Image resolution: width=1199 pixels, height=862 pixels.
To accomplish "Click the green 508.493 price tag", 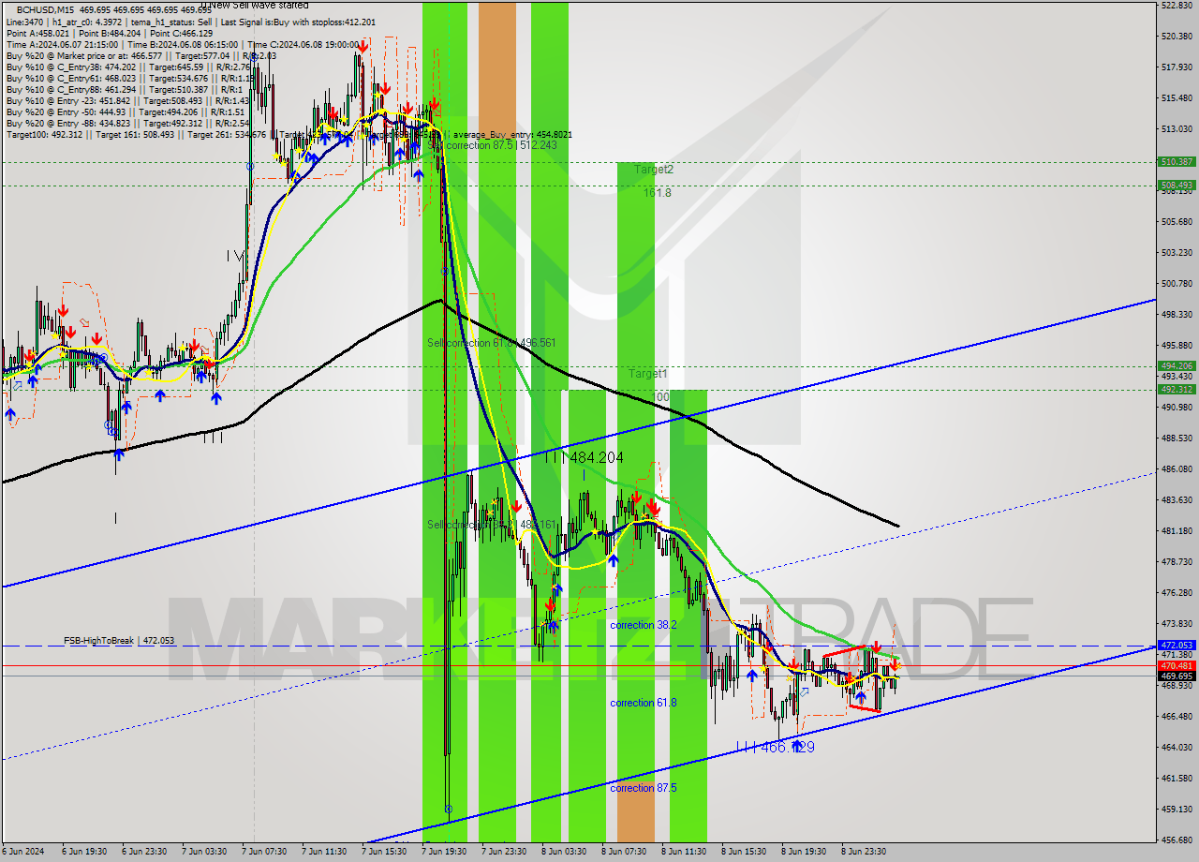I will 1177,186.
